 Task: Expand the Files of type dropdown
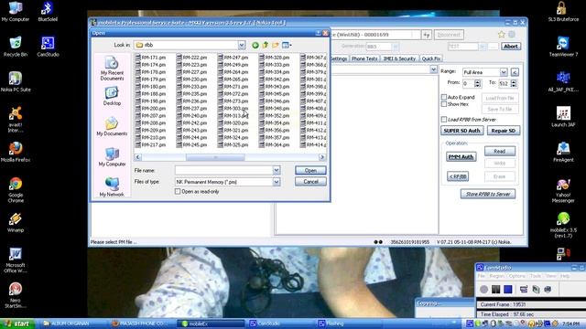[277, 182]
